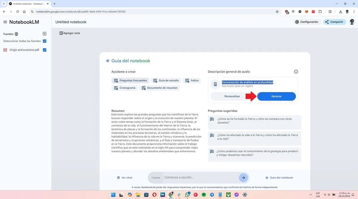Bookmark this page with the star icon

(x=277, y=12)
